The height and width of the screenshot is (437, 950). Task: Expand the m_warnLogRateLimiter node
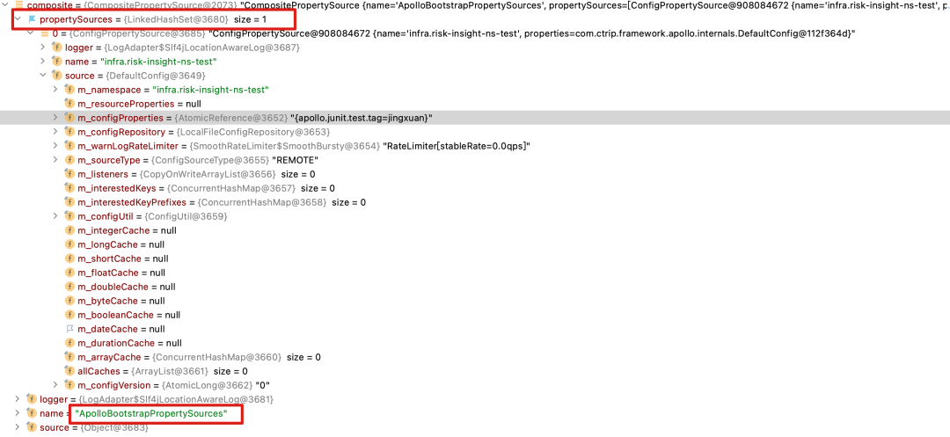click(55, 146)
